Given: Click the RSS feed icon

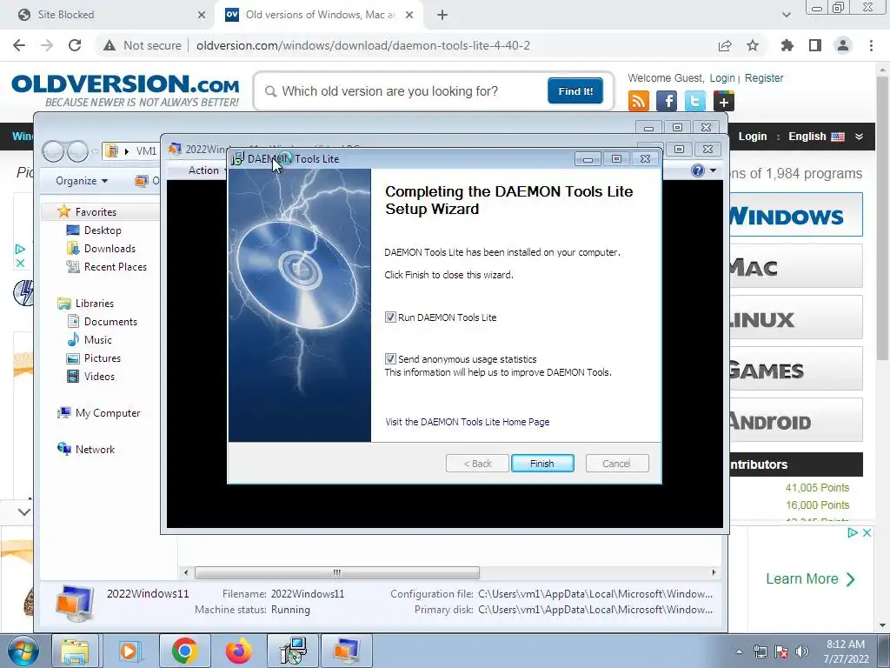Looking at the screenshot, I should 639,101.
